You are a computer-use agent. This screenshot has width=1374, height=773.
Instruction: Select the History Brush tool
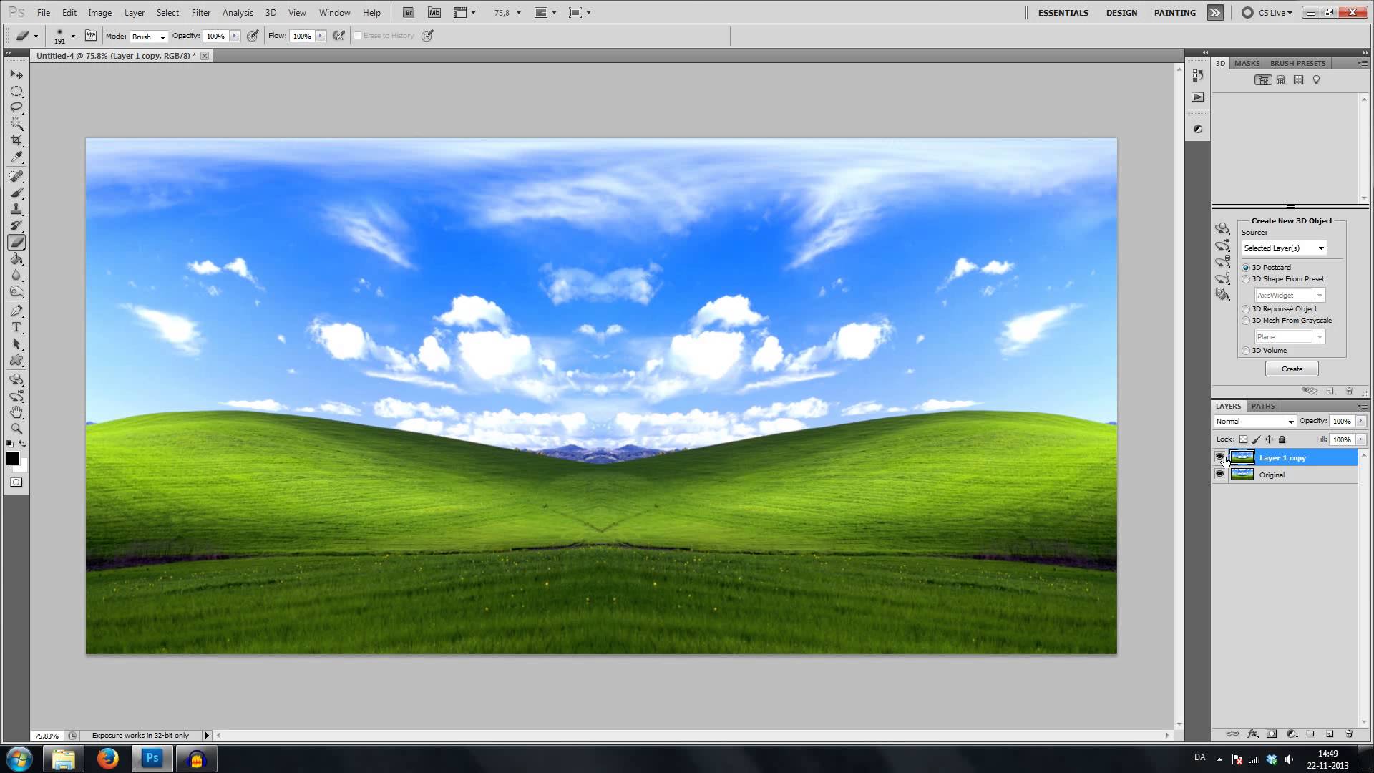[x=16, y=226]
